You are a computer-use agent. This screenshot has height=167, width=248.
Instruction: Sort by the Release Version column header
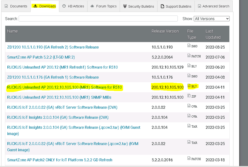pos(165,31)
